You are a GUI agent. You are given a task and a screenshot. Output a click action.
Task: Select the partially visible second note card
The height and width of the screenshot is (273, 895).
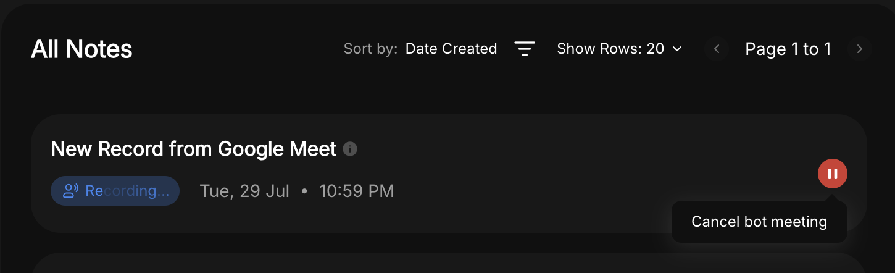(x=448, y=264)
